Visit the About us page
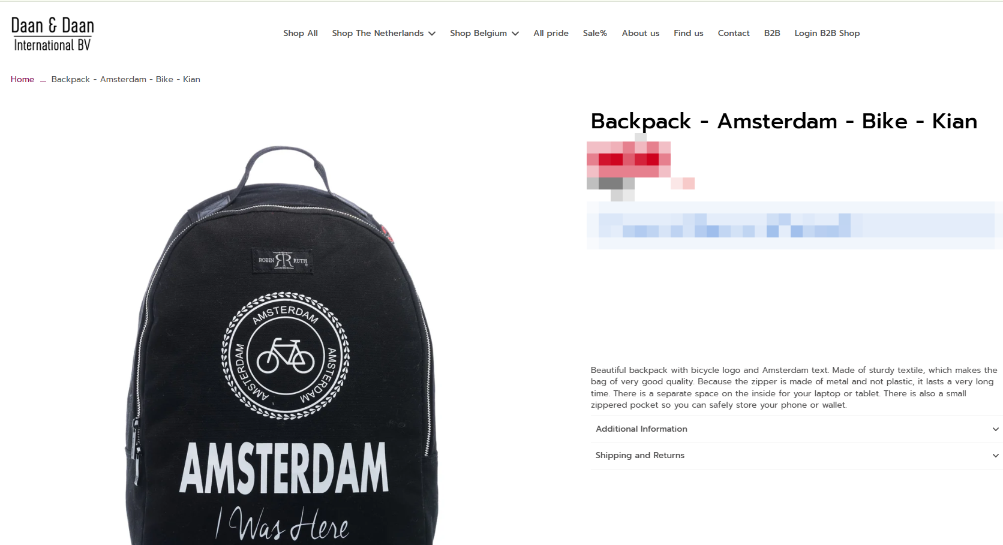 (x=641, y=33)
